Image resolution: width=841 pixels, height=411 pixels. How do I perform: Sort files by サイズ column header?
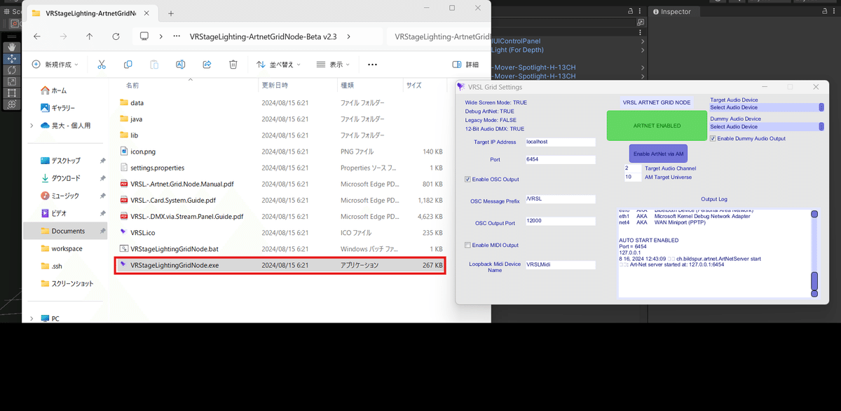414,85
